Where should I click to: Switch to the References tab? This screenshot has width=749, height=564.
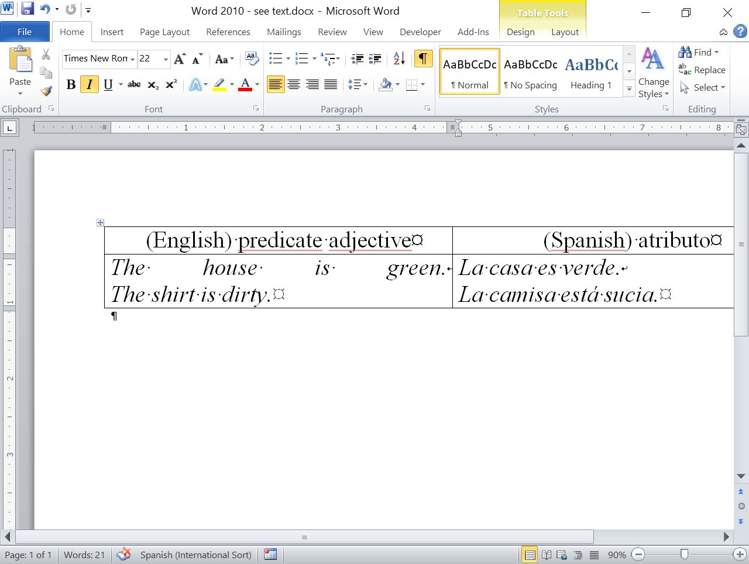(228, 32)
